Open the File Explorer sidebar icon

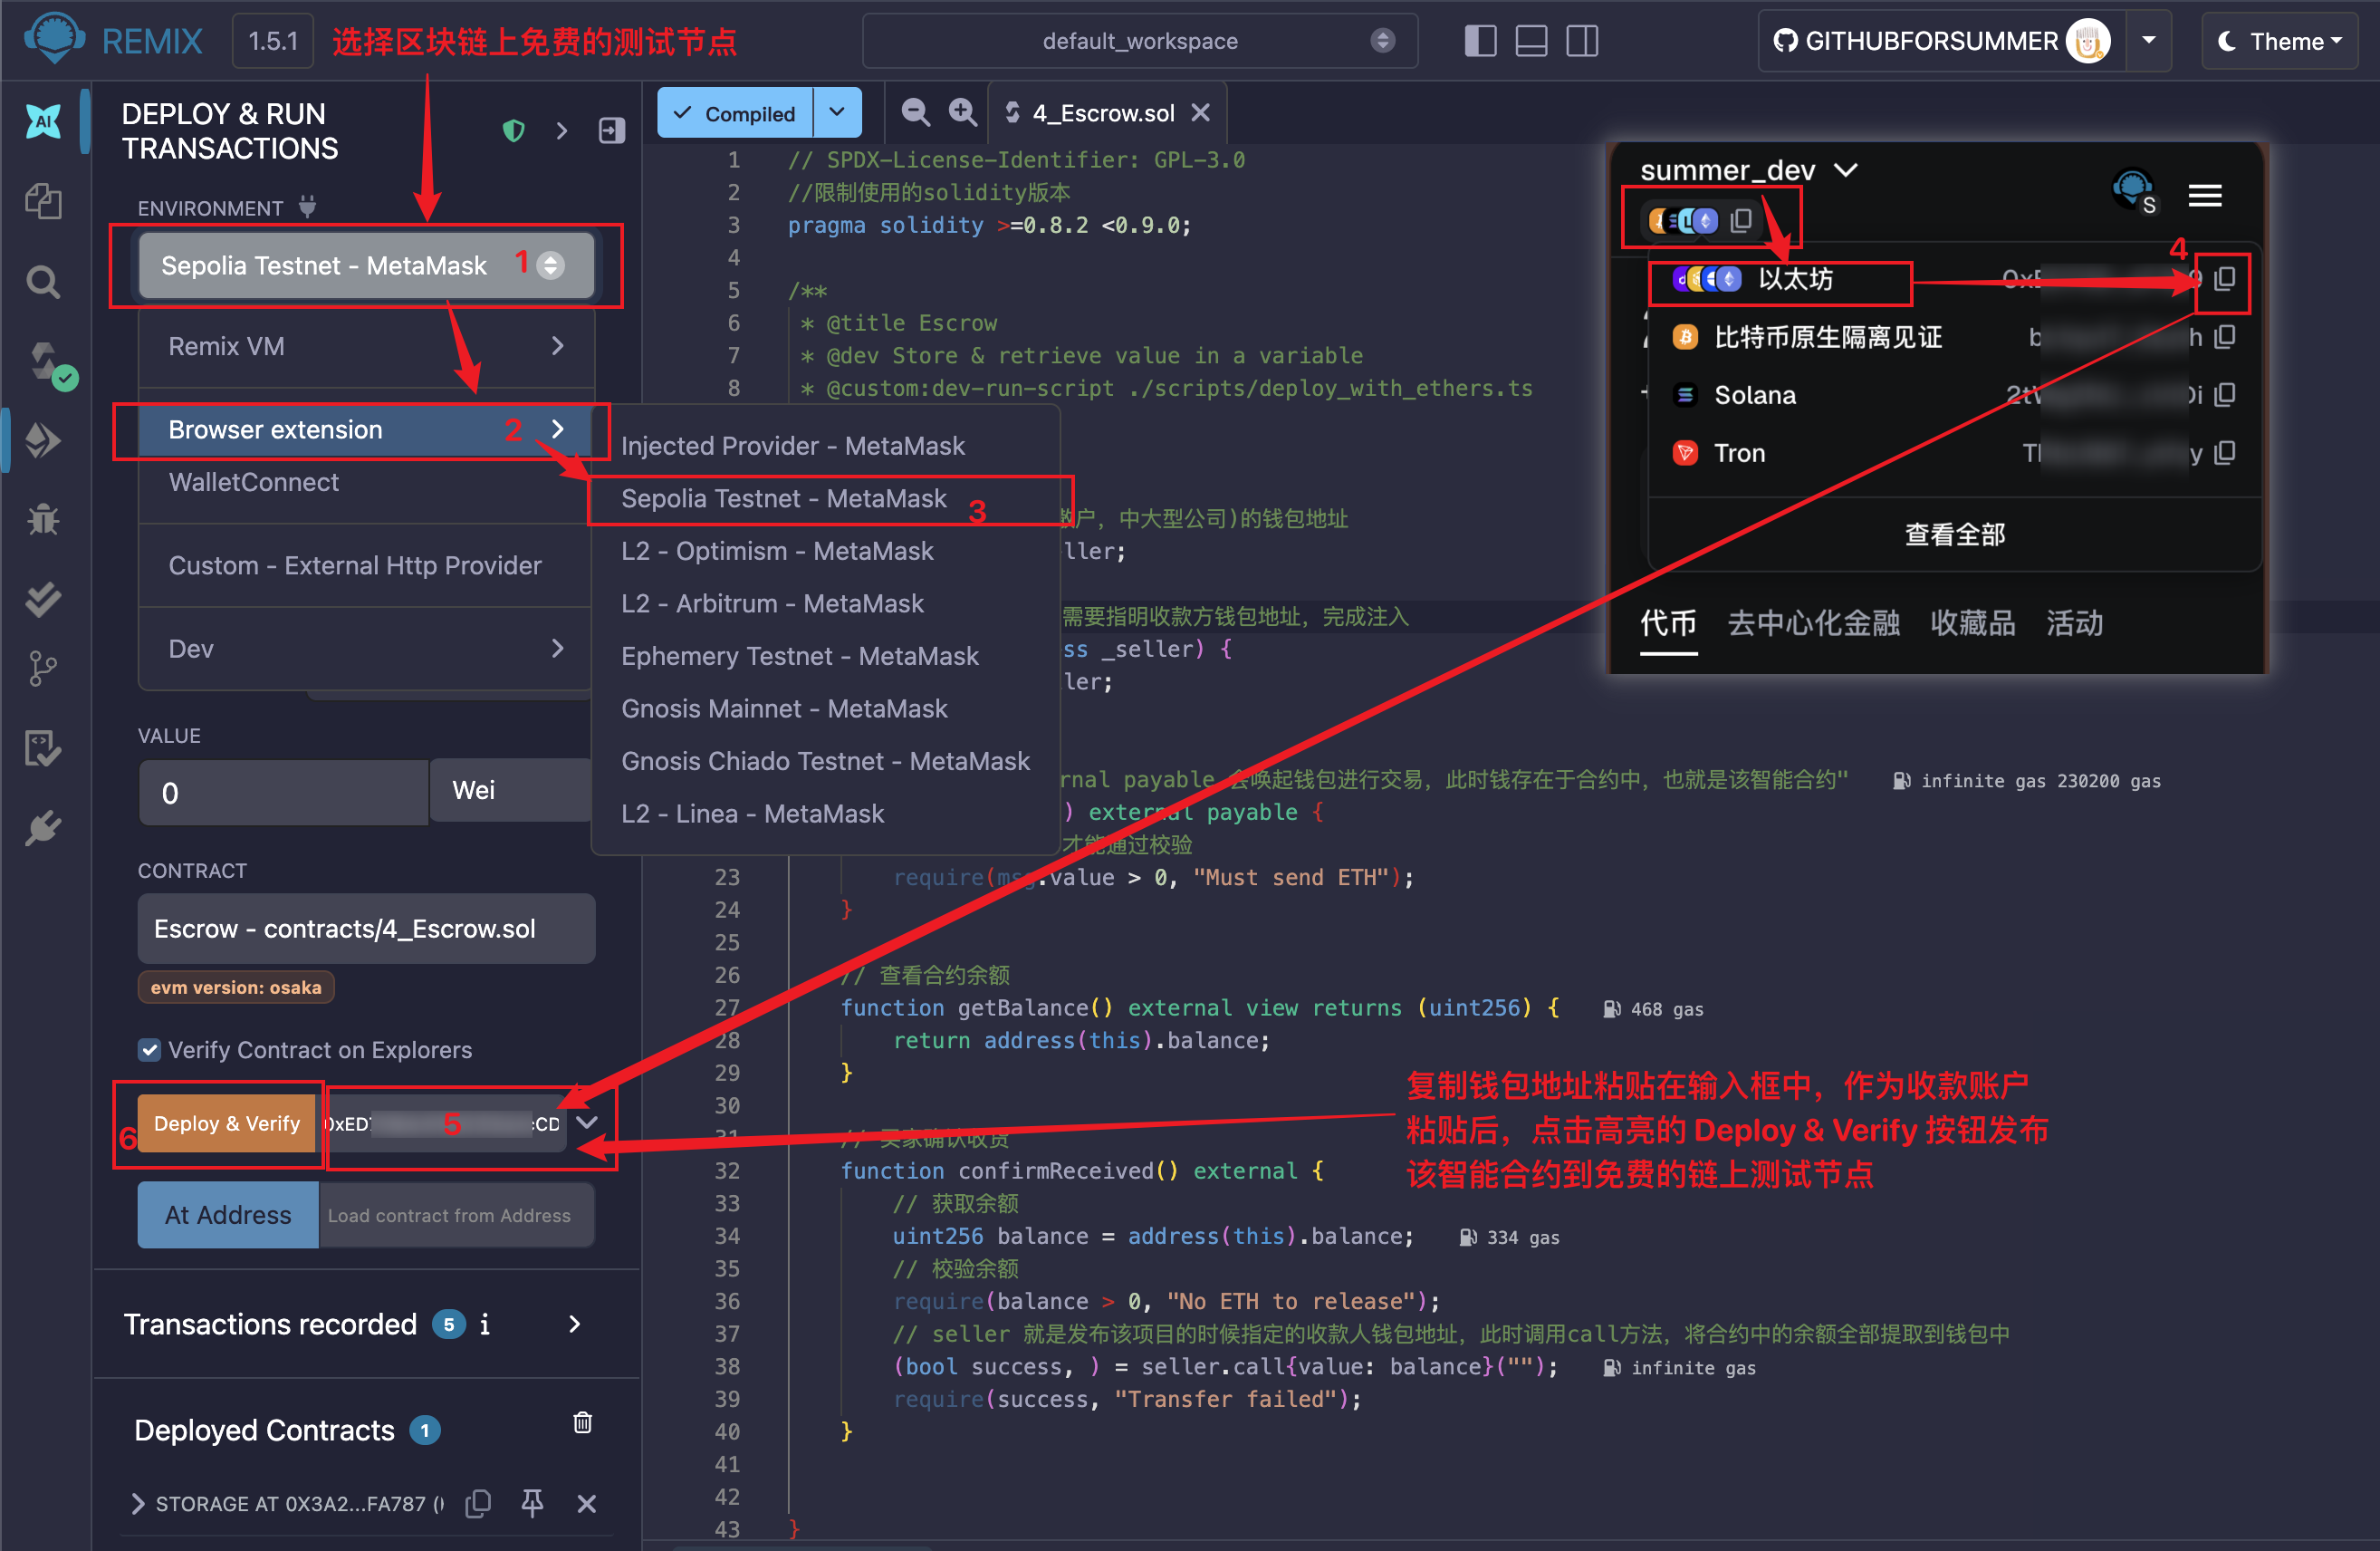point(43,201)
